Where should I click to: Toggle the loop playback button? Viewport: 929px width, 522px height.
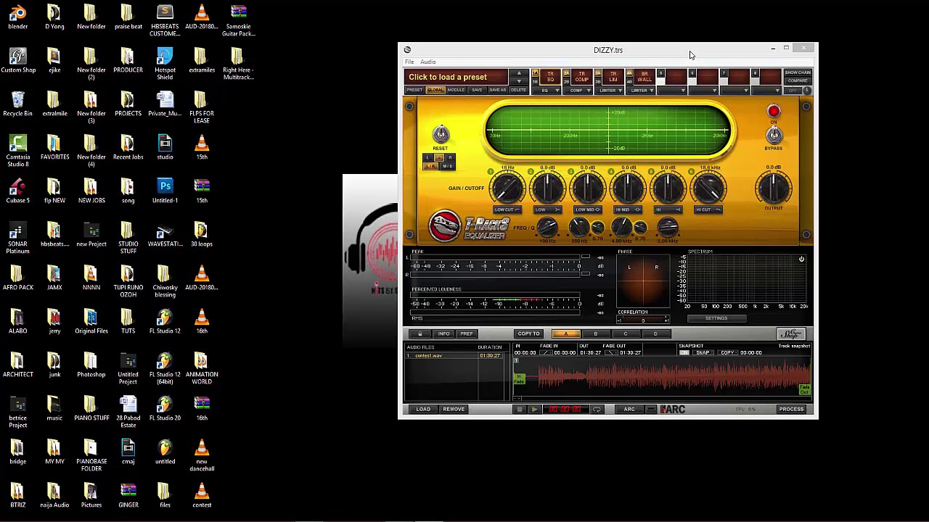click(597, 410)
